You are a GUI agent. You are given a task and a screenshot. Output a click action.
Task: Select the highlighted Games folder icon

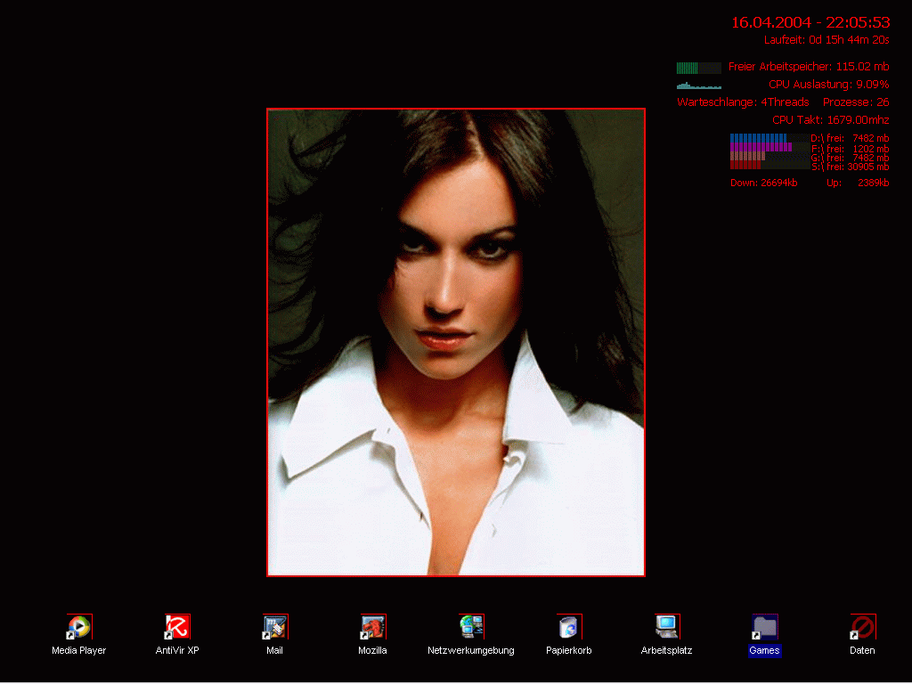click(764, 627)
